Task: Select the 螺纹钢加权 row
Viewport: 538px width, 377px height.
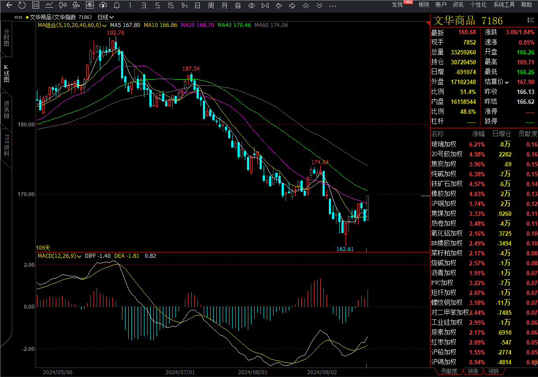Action: [x=484, y=303]
